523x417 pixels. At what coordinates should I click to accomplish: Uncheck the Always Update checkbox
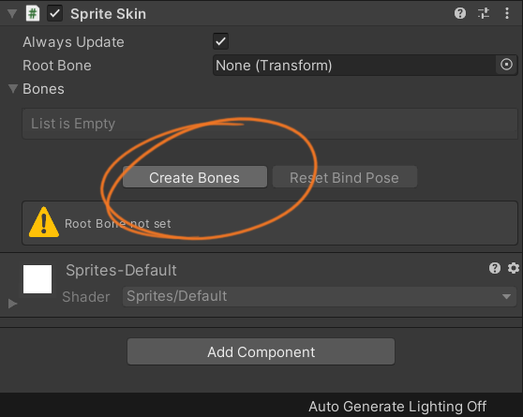(x=221, y=41)
